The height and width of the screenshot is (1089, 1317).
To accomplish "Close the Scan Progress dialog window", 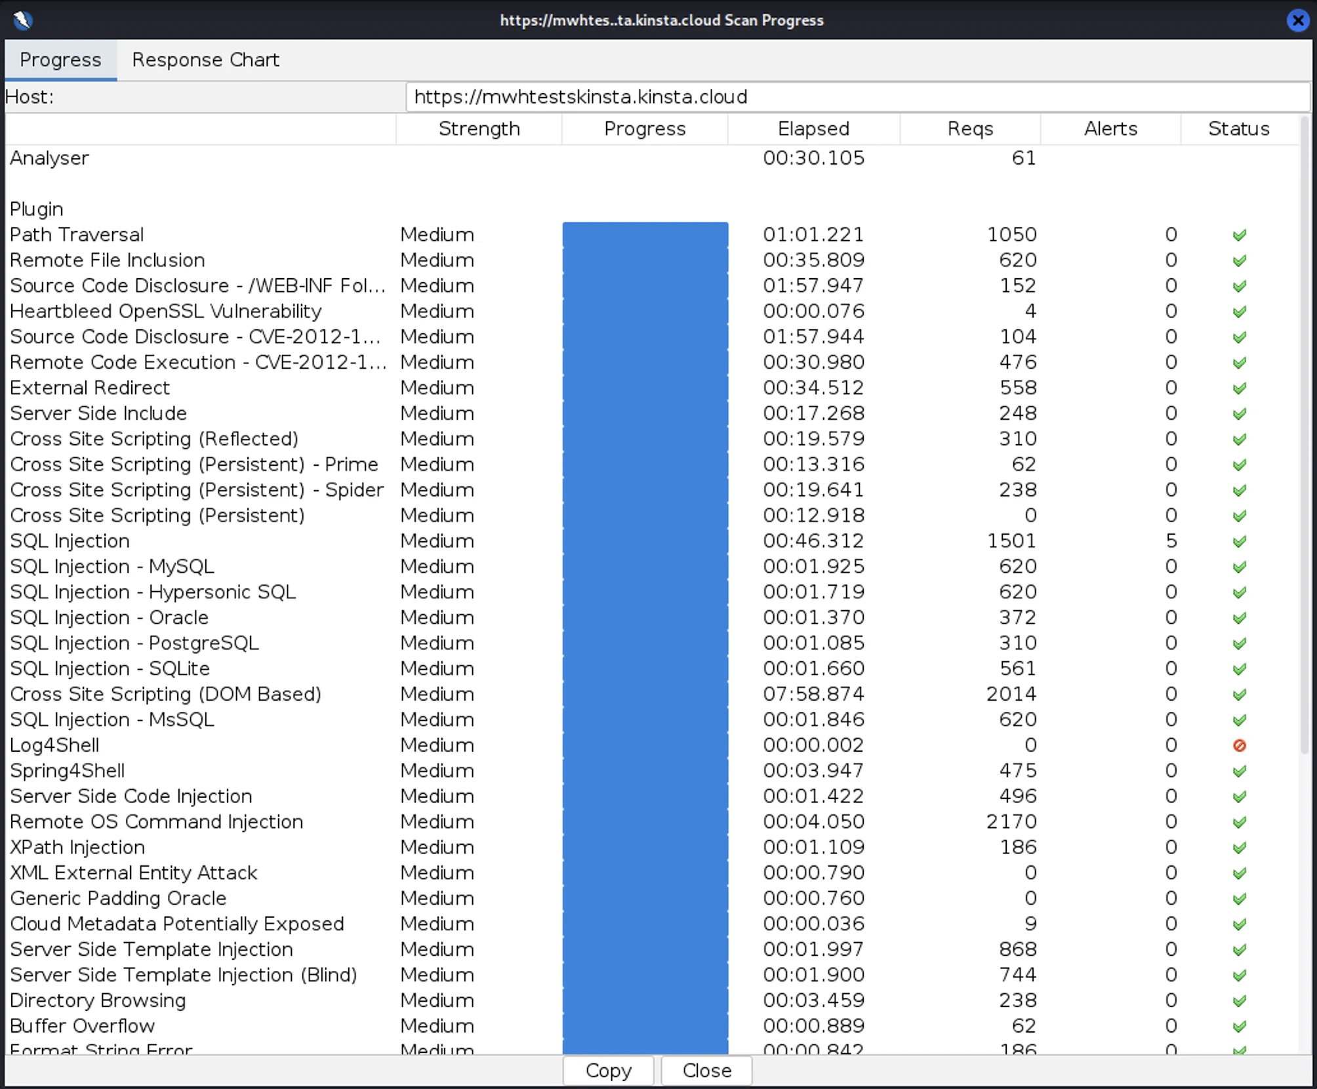I will 1297,20.
